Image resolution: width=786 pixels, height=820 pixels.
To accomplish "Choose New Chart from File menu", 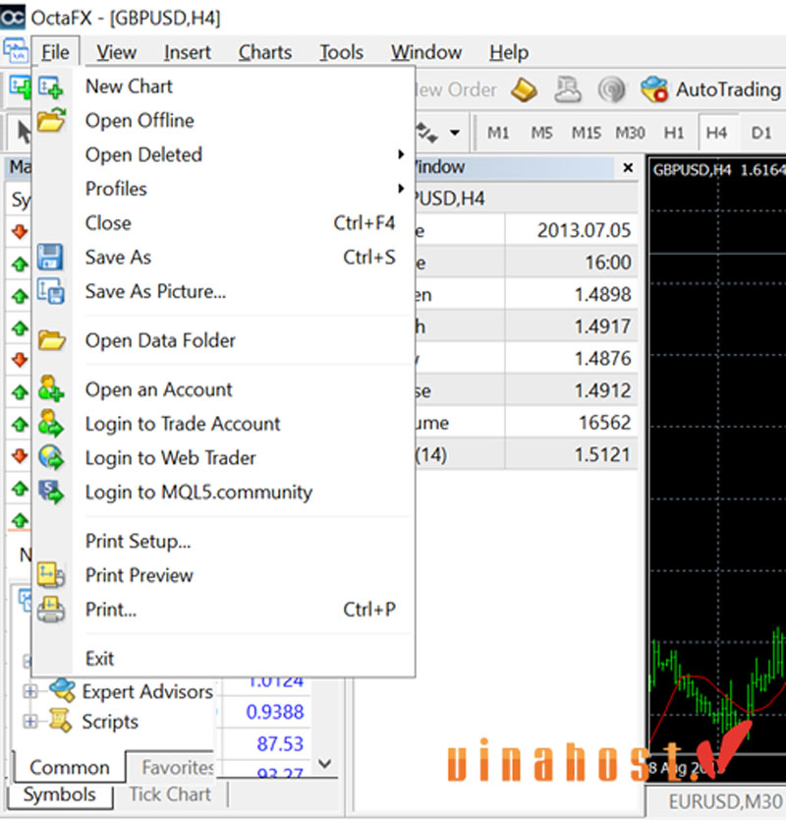I will coord(222,87).
